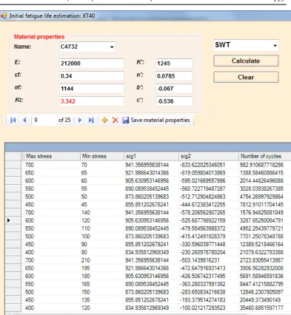
Task: Click cell -512.712904824863
Action: coord(209,197)
